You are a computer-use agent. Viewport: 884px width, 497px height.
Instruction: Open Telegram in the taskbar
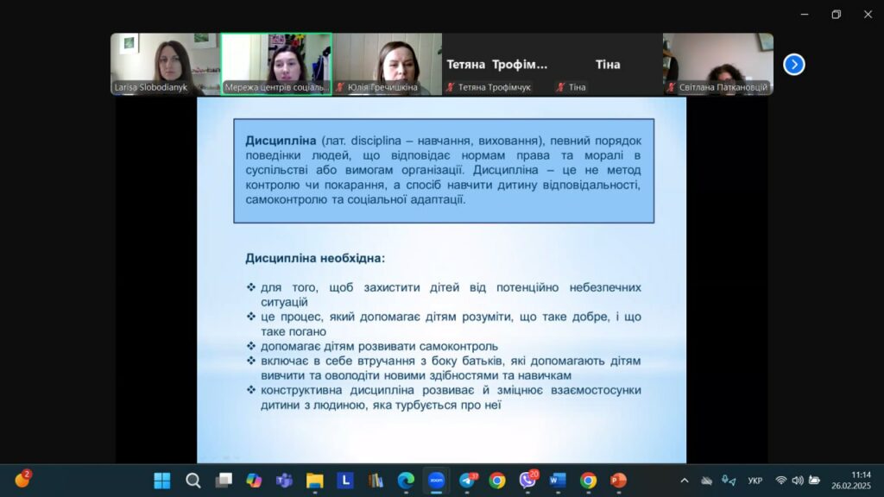[x=467, y=481]
